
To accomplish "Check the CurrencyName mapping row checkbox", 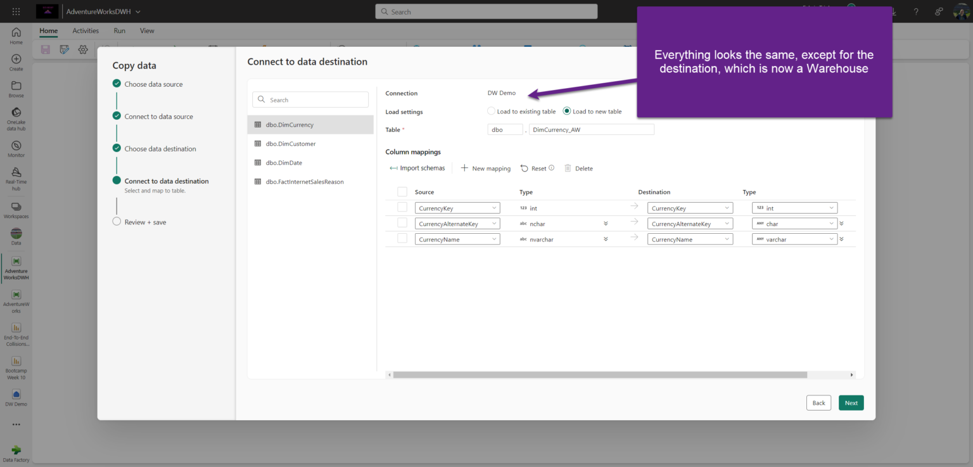I will coord(402,238).
